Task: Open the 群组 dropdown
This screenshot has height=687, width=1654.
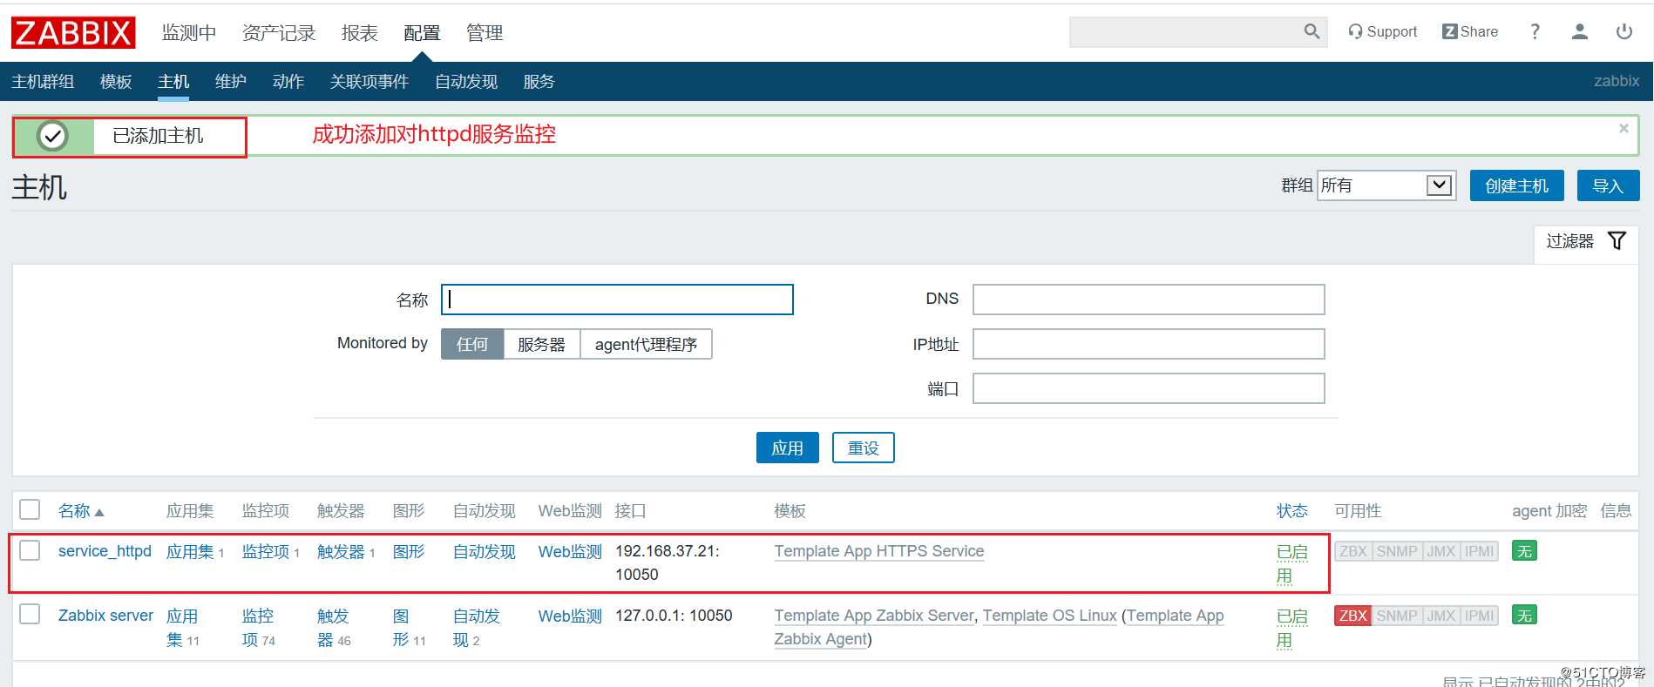Action: (1386, 185)
